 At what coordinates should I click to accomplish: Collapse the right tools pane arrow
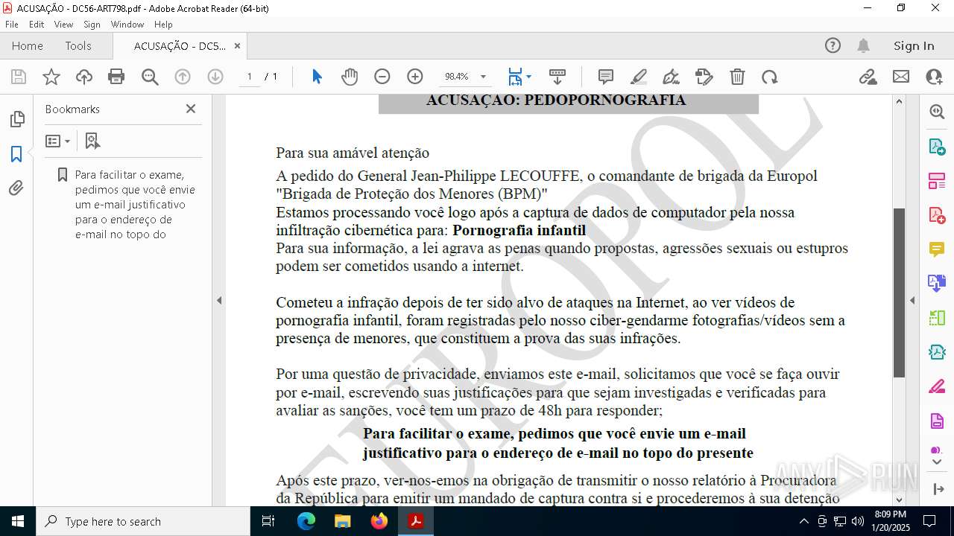coord(912,301)
